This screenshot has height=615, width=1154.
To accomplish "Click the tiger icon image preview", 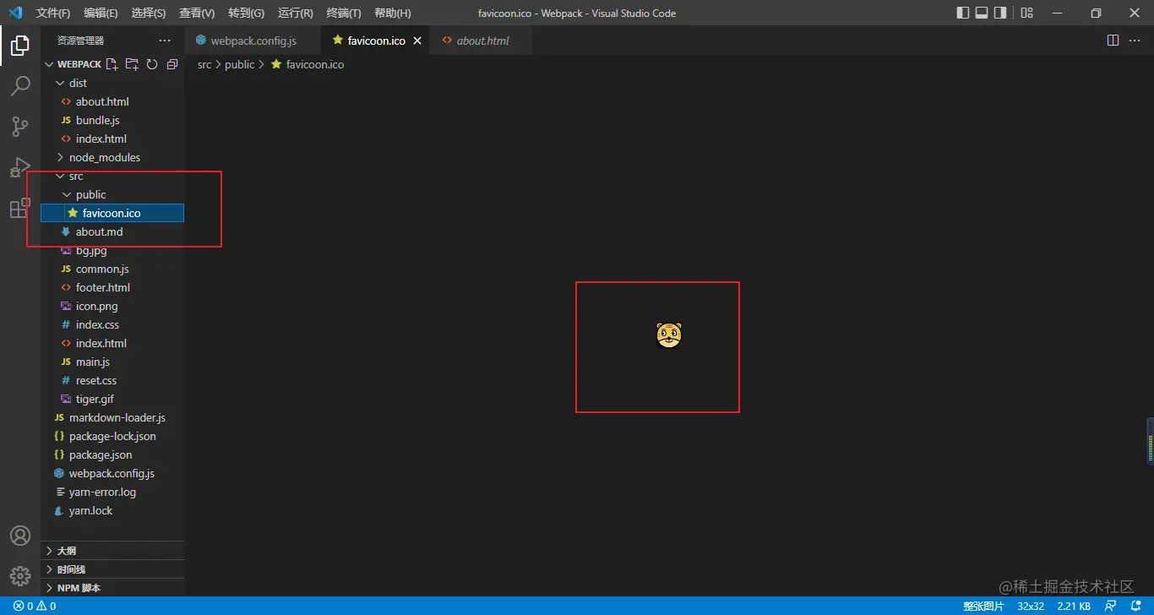I will pos(668,335).
